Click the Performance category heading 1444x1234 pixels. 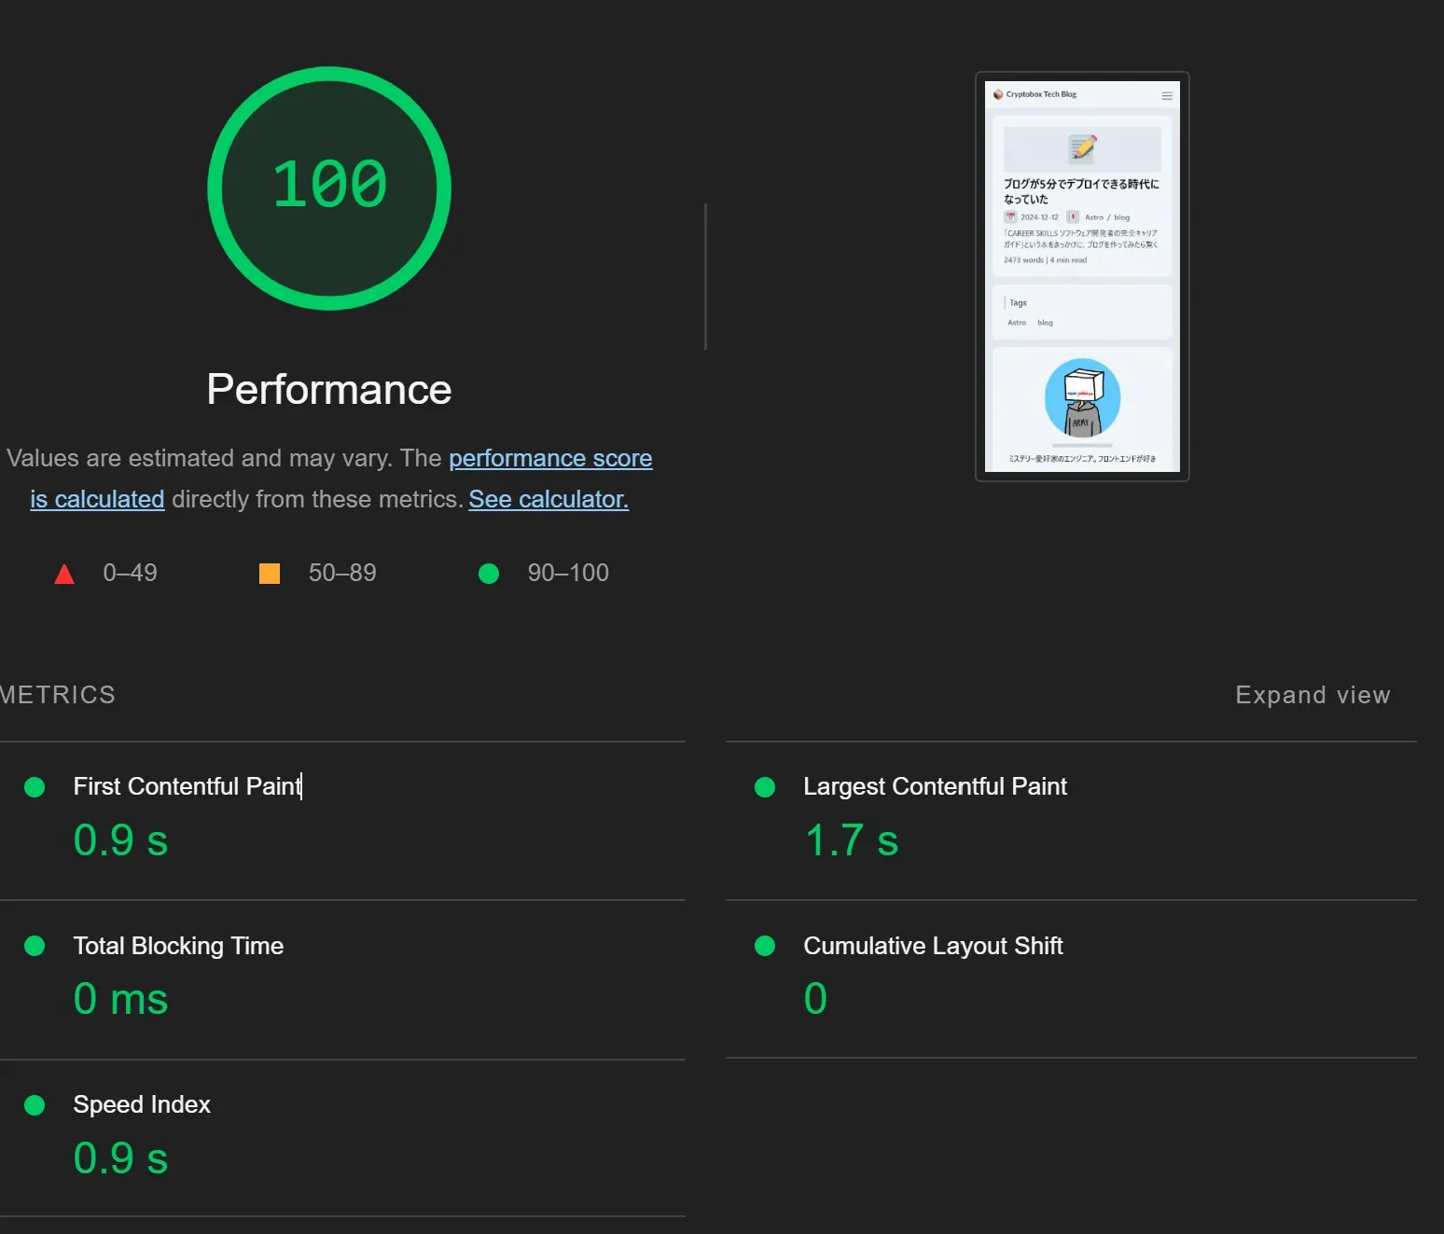(x=329, y=389)
